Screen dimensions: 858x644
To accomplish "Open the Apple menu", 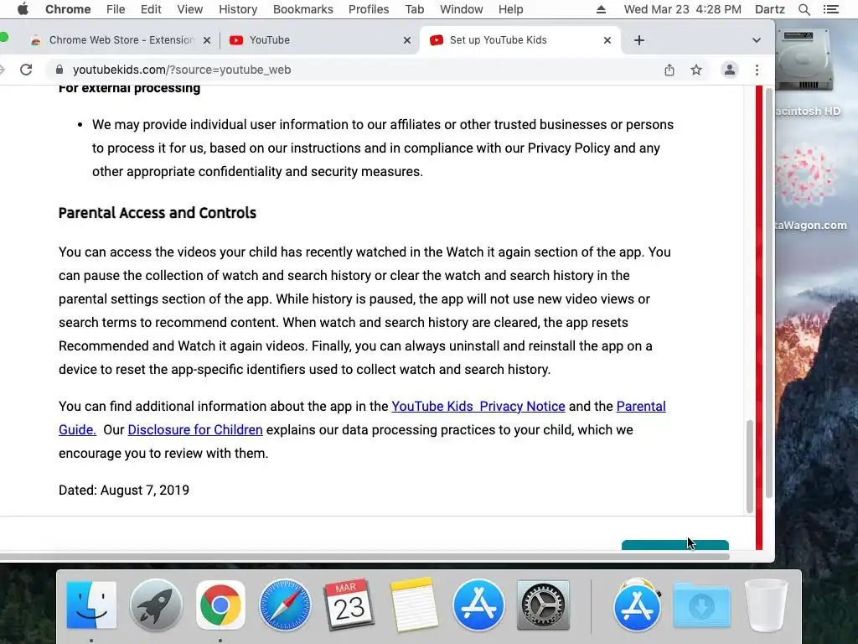I will pos(23,9).
